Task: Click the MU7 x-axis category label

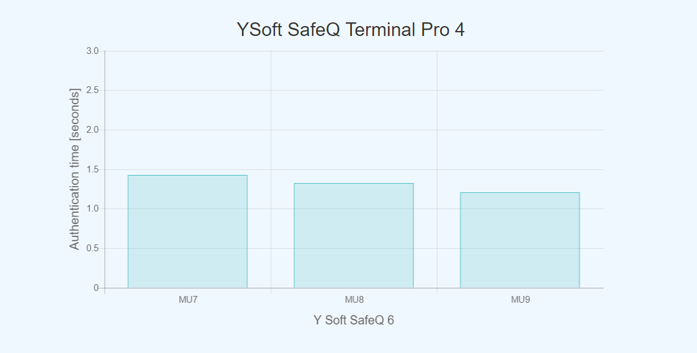Action: pyautogui.click(x=188, y=300)
